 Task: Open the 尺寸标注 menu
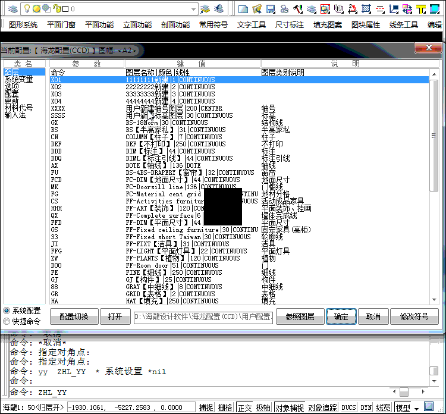pos(289,25)
